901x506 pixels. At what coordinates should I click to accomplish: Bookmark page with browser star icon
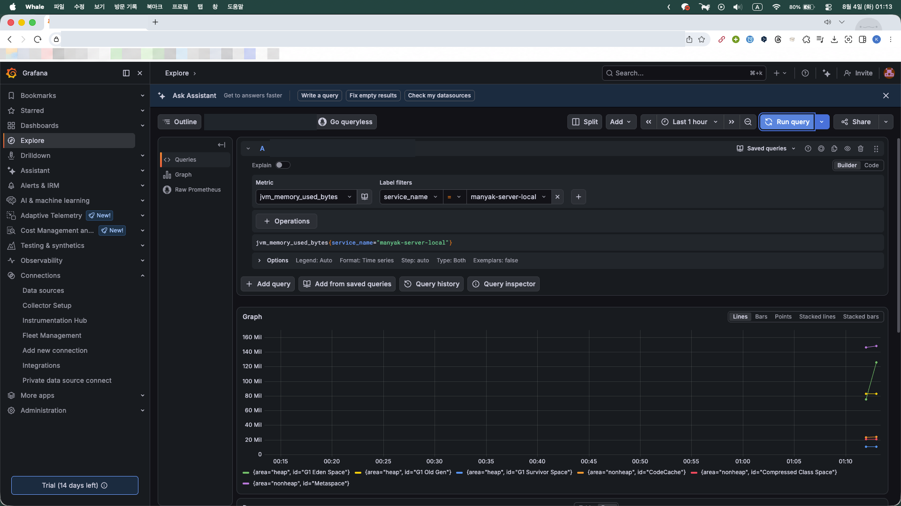tap(702, 39)
